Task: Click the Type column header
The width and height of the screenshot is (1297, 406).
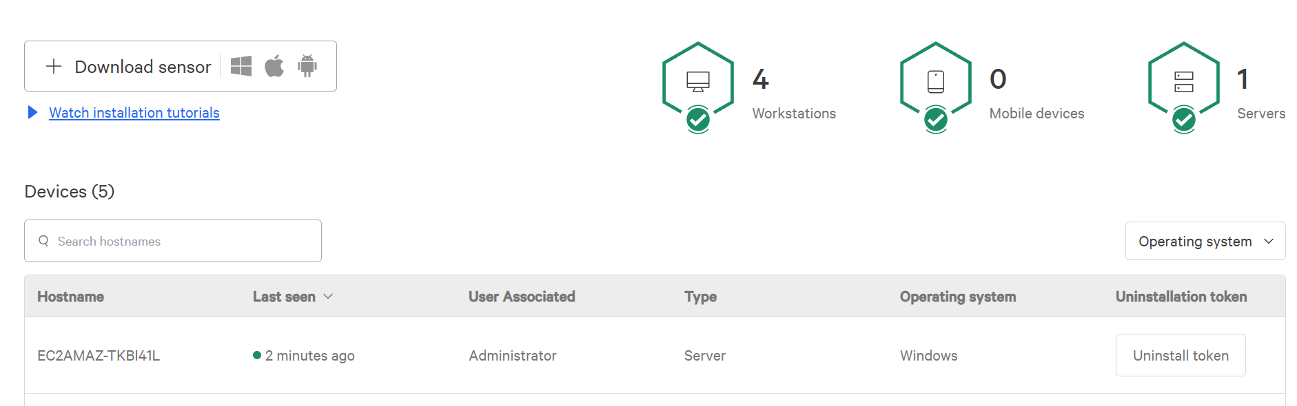Action: pyautogui.click(x=700, y=297)
